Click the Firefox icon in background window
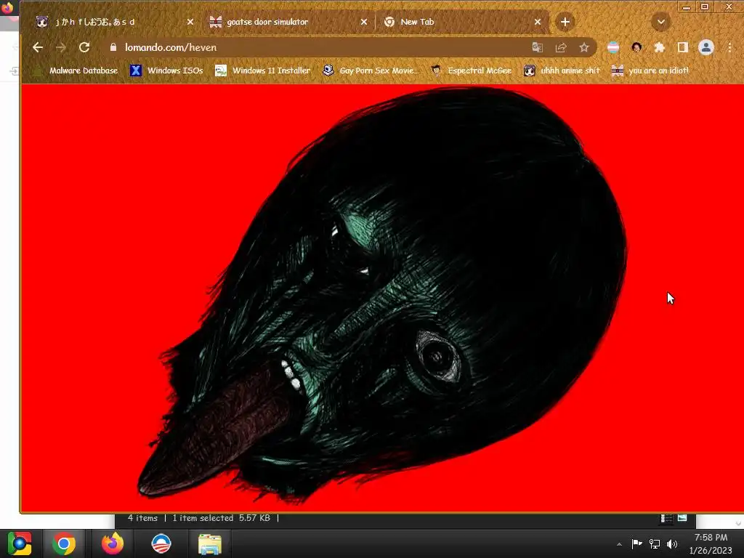The image size is (744, 558). [7, 7]
